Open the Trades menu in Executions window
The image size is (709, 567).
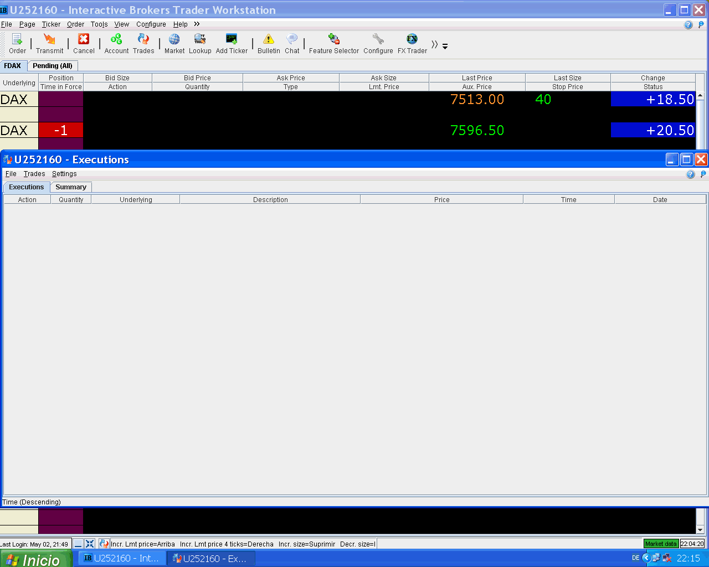tap(34, 174)
